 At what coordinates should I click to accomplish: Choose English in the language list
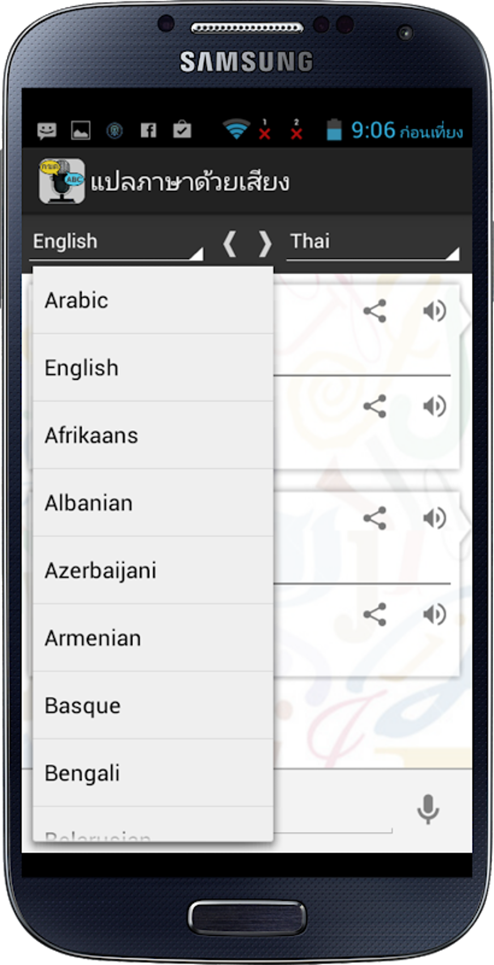(153, 368)
